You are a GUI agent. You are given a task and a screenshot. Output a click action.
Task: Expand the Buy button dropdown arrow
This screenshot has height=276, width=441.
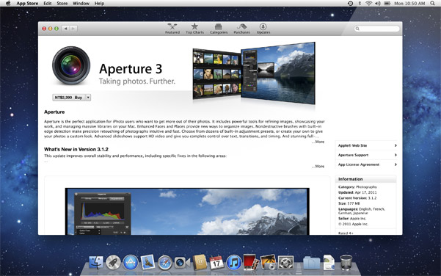click(88, 98)
